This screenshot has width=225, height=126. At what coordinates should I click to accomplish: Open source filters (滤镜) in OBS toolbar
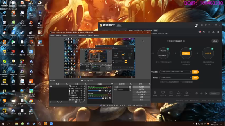point(90,81)
